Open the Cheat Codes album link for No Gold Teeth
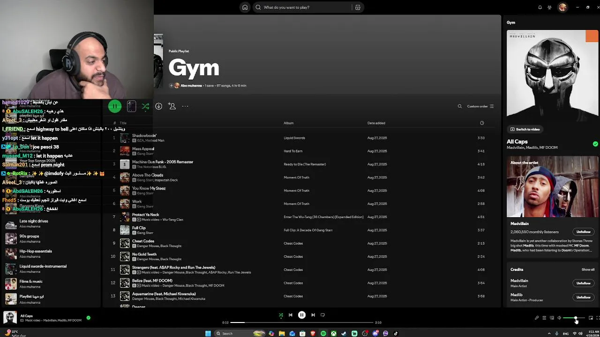Image resolution: width=600 pixels, height=337 pixels. coord(293,256)
